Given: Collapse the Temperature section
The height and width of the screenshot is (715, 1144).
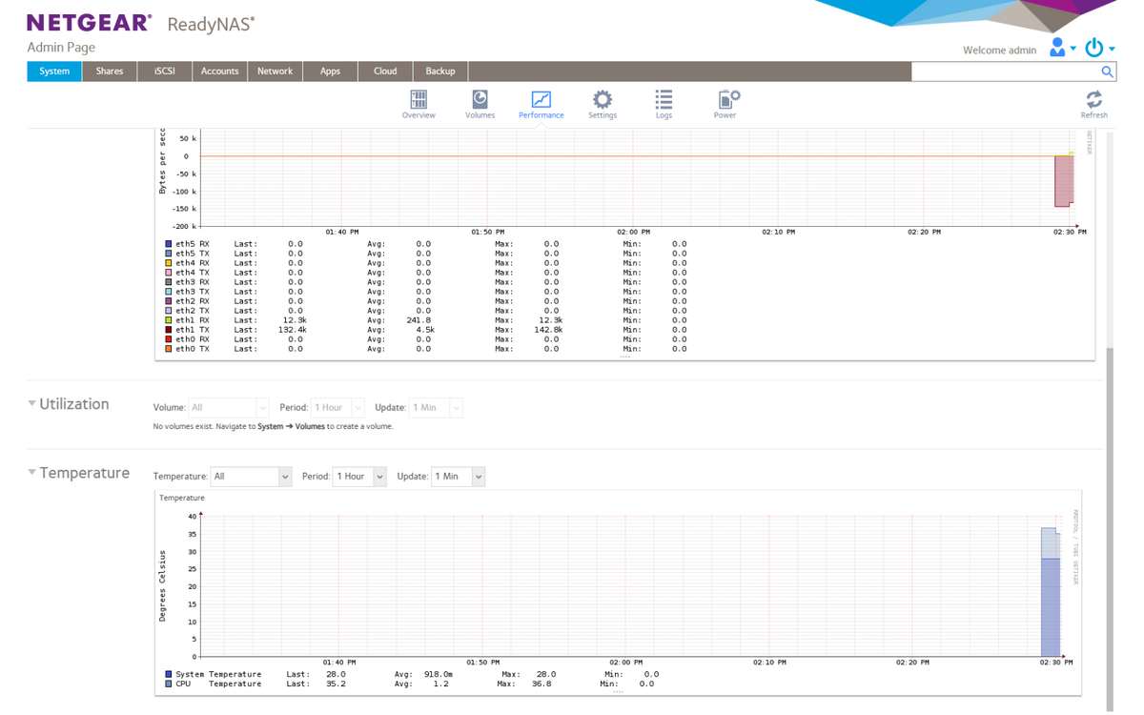Looking at the screenshot, I should (32, 473).
